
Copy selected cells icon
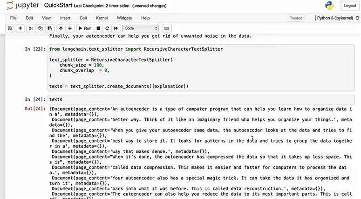coord(41,28)
